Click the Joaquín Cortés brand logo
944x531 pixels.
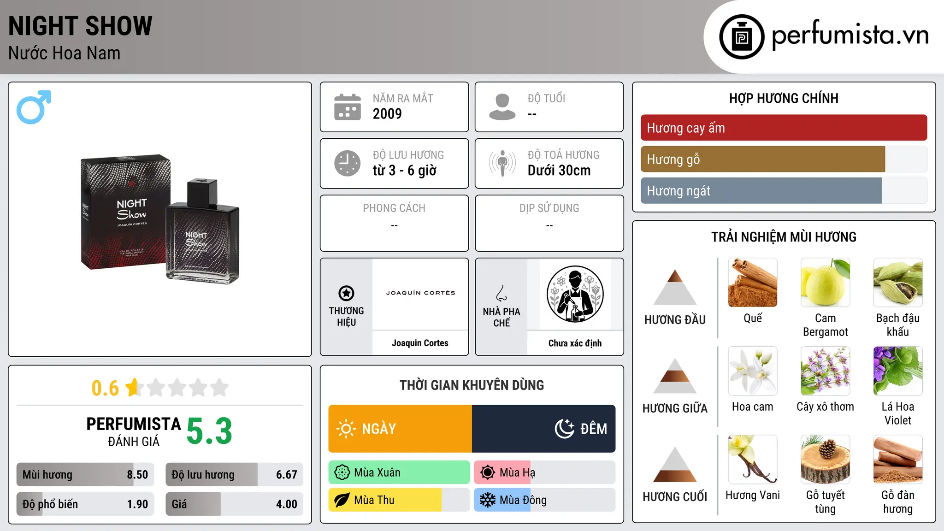(420, 293)
